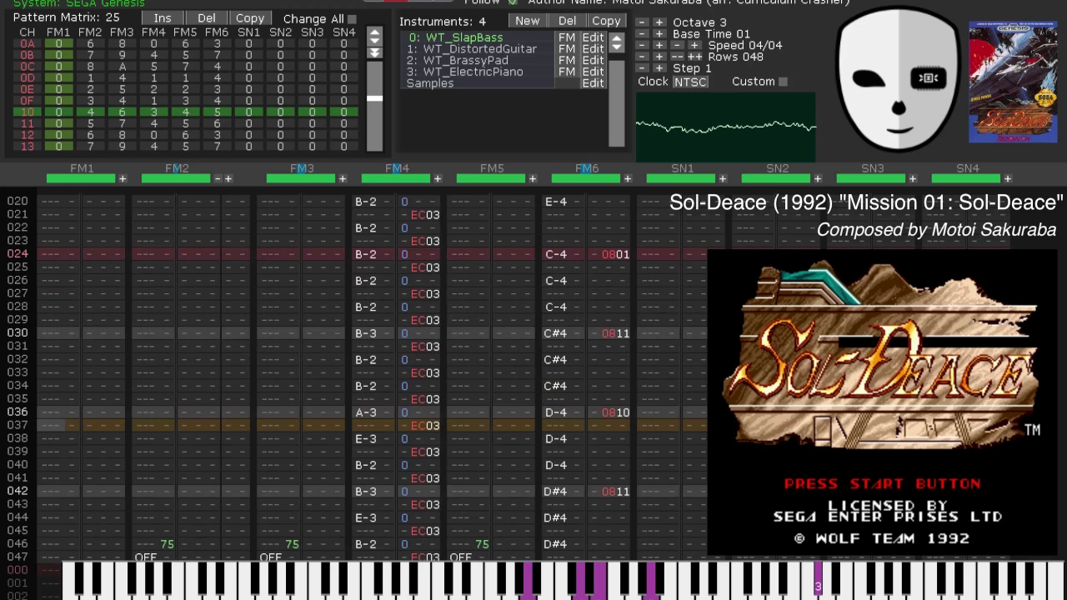Click the Sol-Deace box art thumbnail
Viewport: 1067px width, 600px height.
[x=1013, y=82]
